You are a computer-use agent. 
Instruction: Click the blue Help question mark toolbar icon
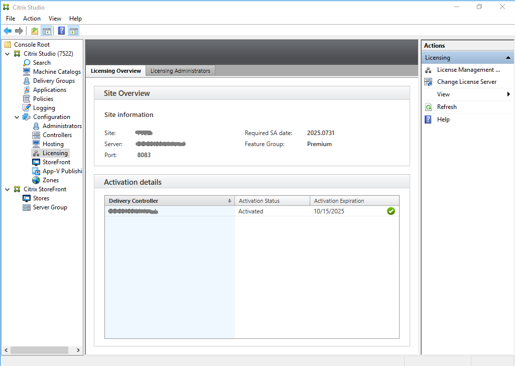click(x=61, y=31)
